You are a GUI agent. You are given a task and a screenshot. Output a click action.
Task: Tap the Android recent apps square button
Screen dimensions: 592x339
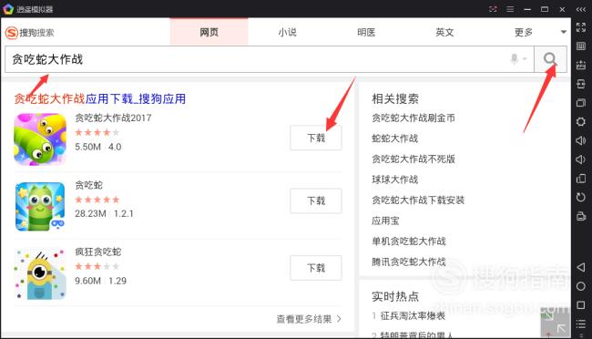pyautogui.click(x=581, y=304)
